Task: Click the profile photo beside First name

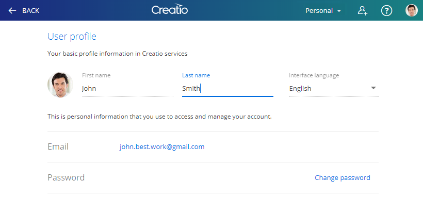Action: coord(60,85)
